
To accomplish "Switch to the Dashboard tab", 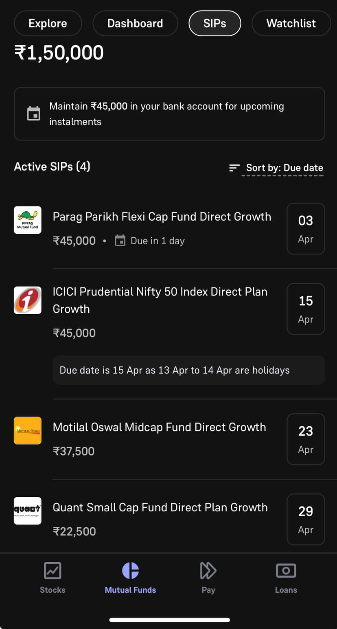I will (x=135, y=24).
